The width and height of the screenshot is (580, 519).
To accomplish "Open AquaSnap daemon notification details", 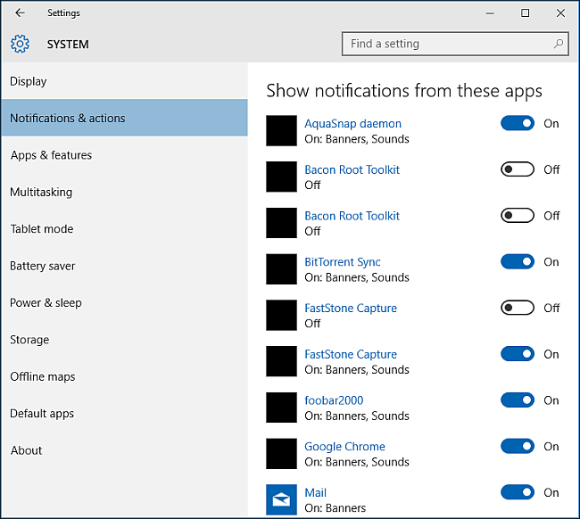I will pyautogui.click(x=352, y=123).
